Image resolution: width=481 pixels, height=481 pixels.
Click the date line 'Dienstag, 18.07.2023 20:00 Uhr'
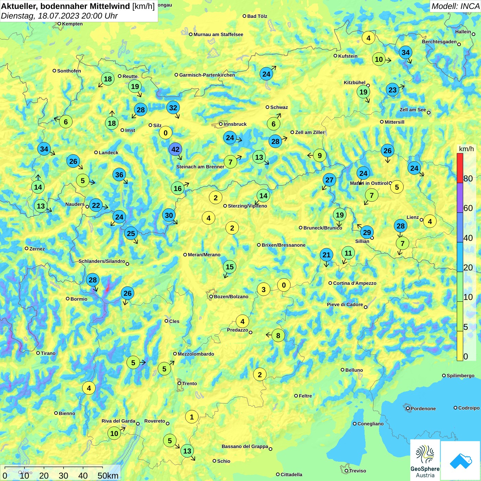[x=59, y=16]
